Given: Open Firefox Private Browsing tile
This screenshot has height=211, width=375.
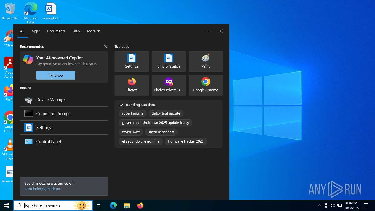Looking at the screenshot, I should click(168, 85).
